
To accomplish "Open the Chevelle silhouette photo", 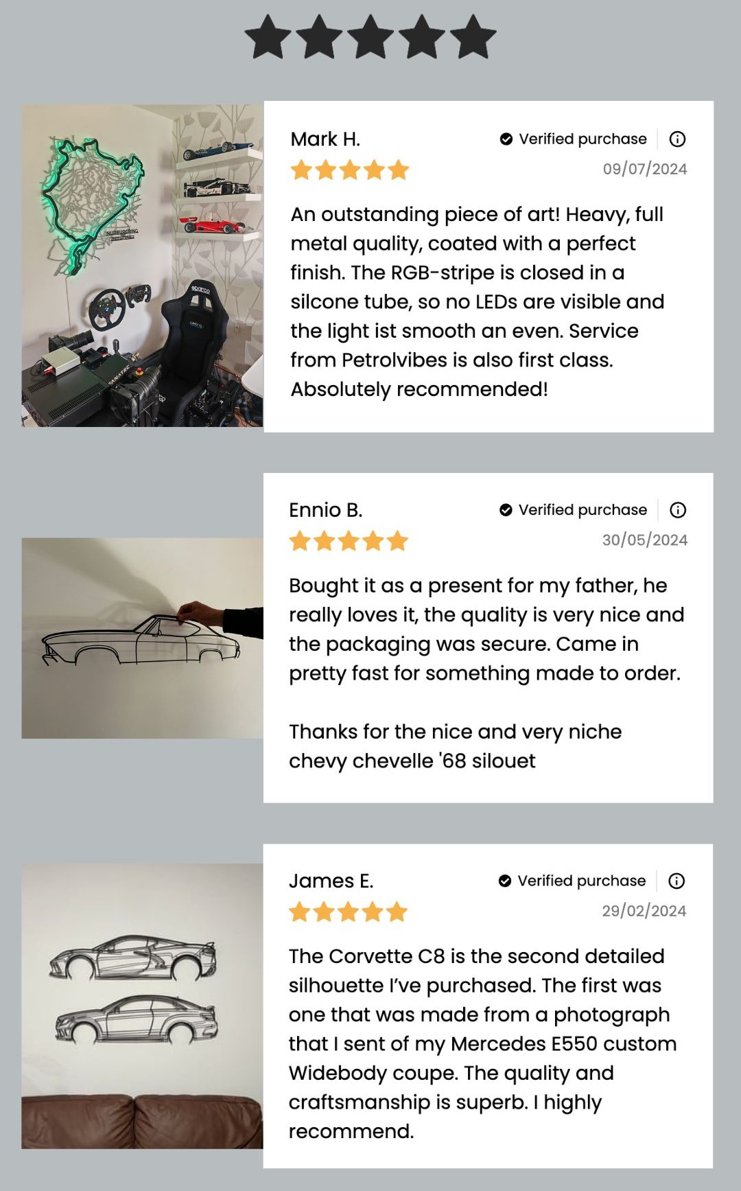I will pyautogui.click(x=142, y=638).
